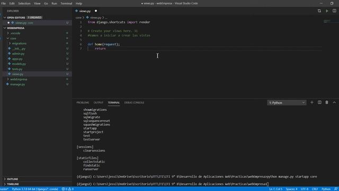Click CRLF line ending in status bar
The image size is (339, 191).
click(x=315, y=189)
